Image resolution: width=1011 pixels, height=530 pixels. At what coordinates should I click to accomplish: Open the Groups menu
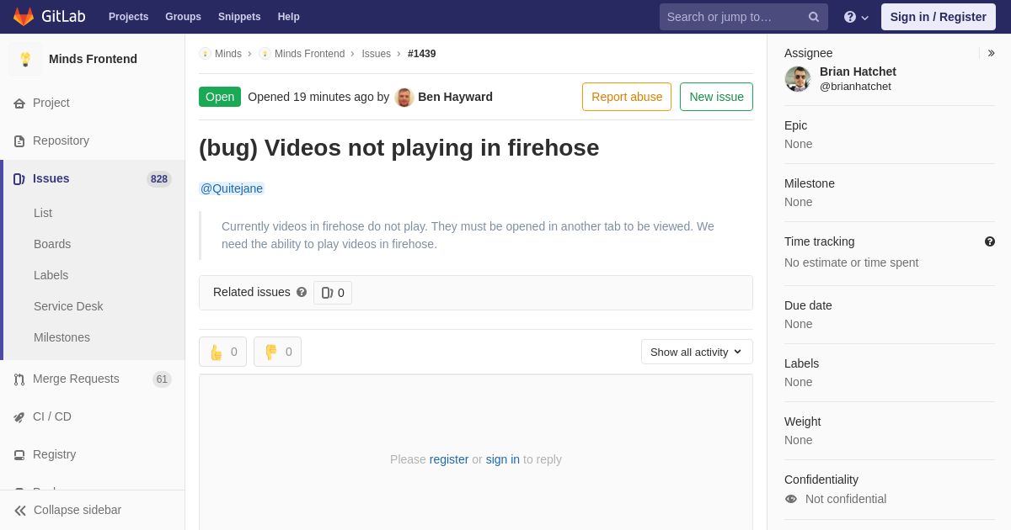(183, 17)
